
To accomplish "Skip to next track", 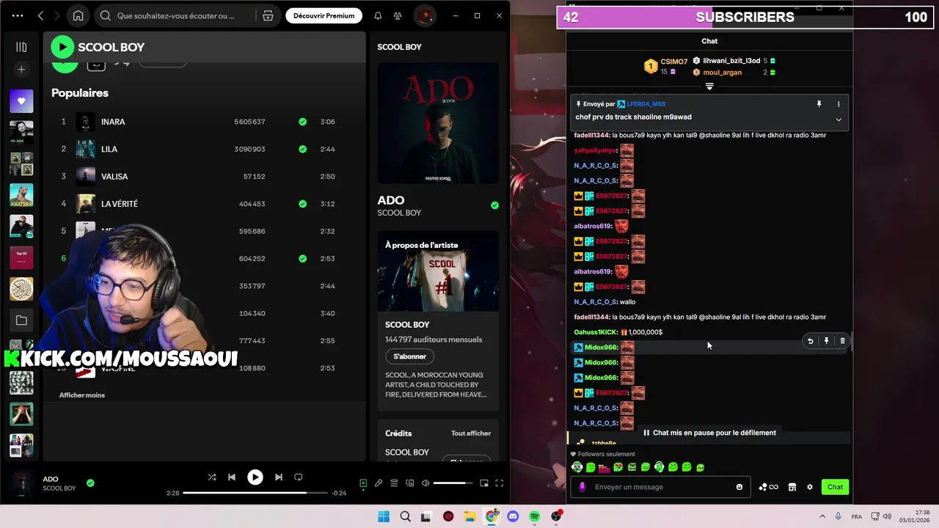I will tap(278, 477).
